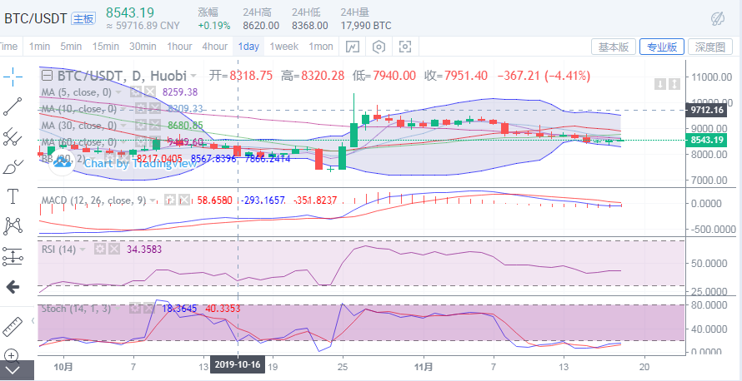Select the crosshair cursor tool
The image size is (742, 381).
click(x=13, y=76)
